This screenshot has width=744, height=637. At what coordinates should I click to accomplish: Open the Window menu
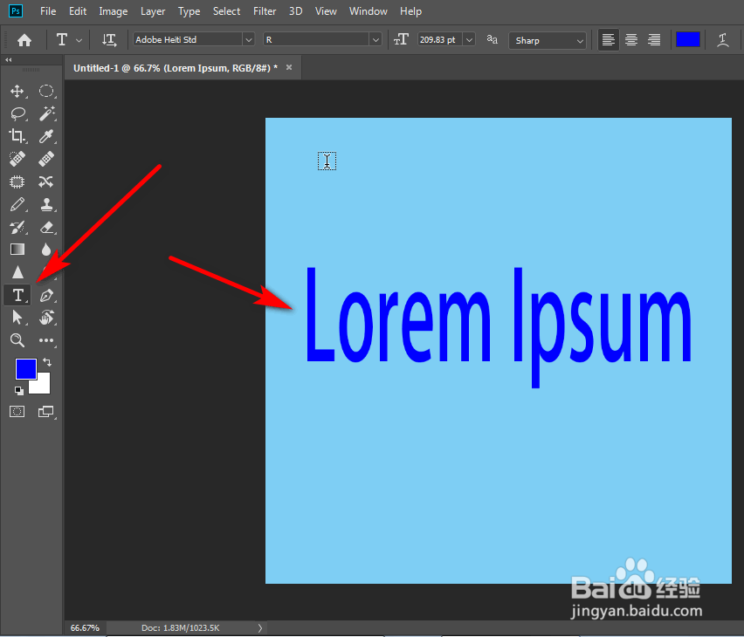[x=369, y=11]
